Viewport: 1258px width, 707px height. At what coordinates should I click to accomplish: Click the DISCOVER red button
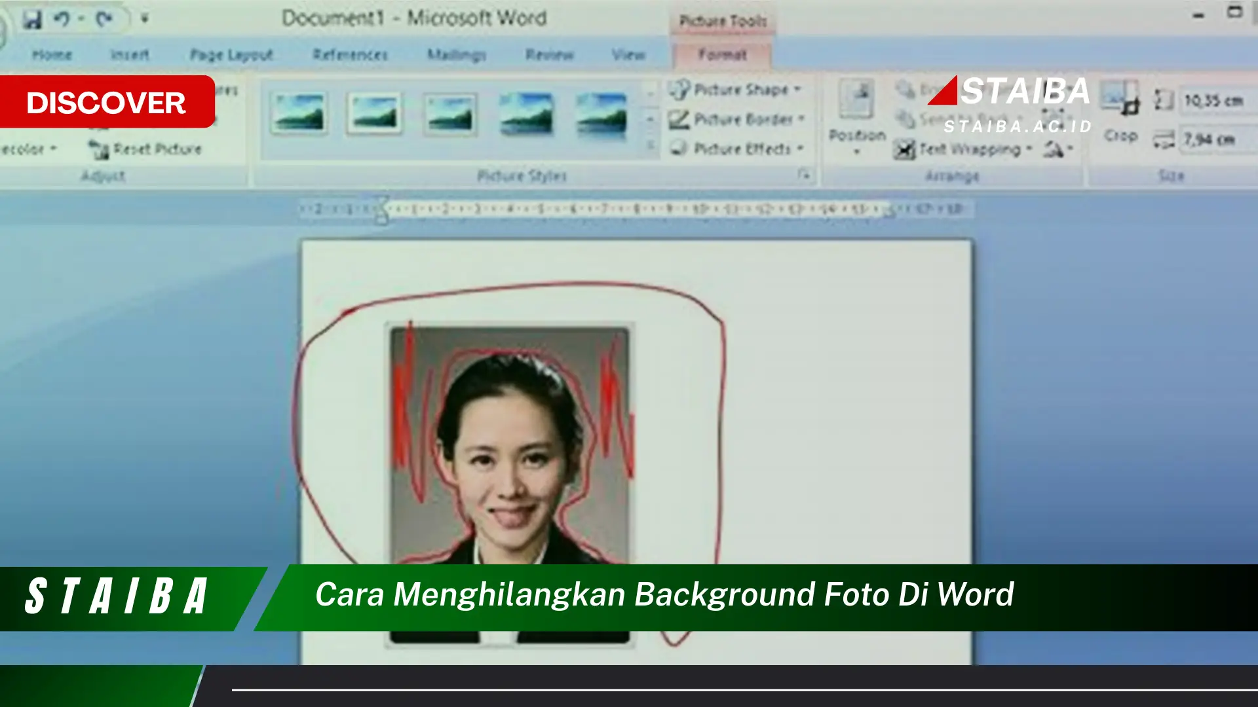[107, 102]
